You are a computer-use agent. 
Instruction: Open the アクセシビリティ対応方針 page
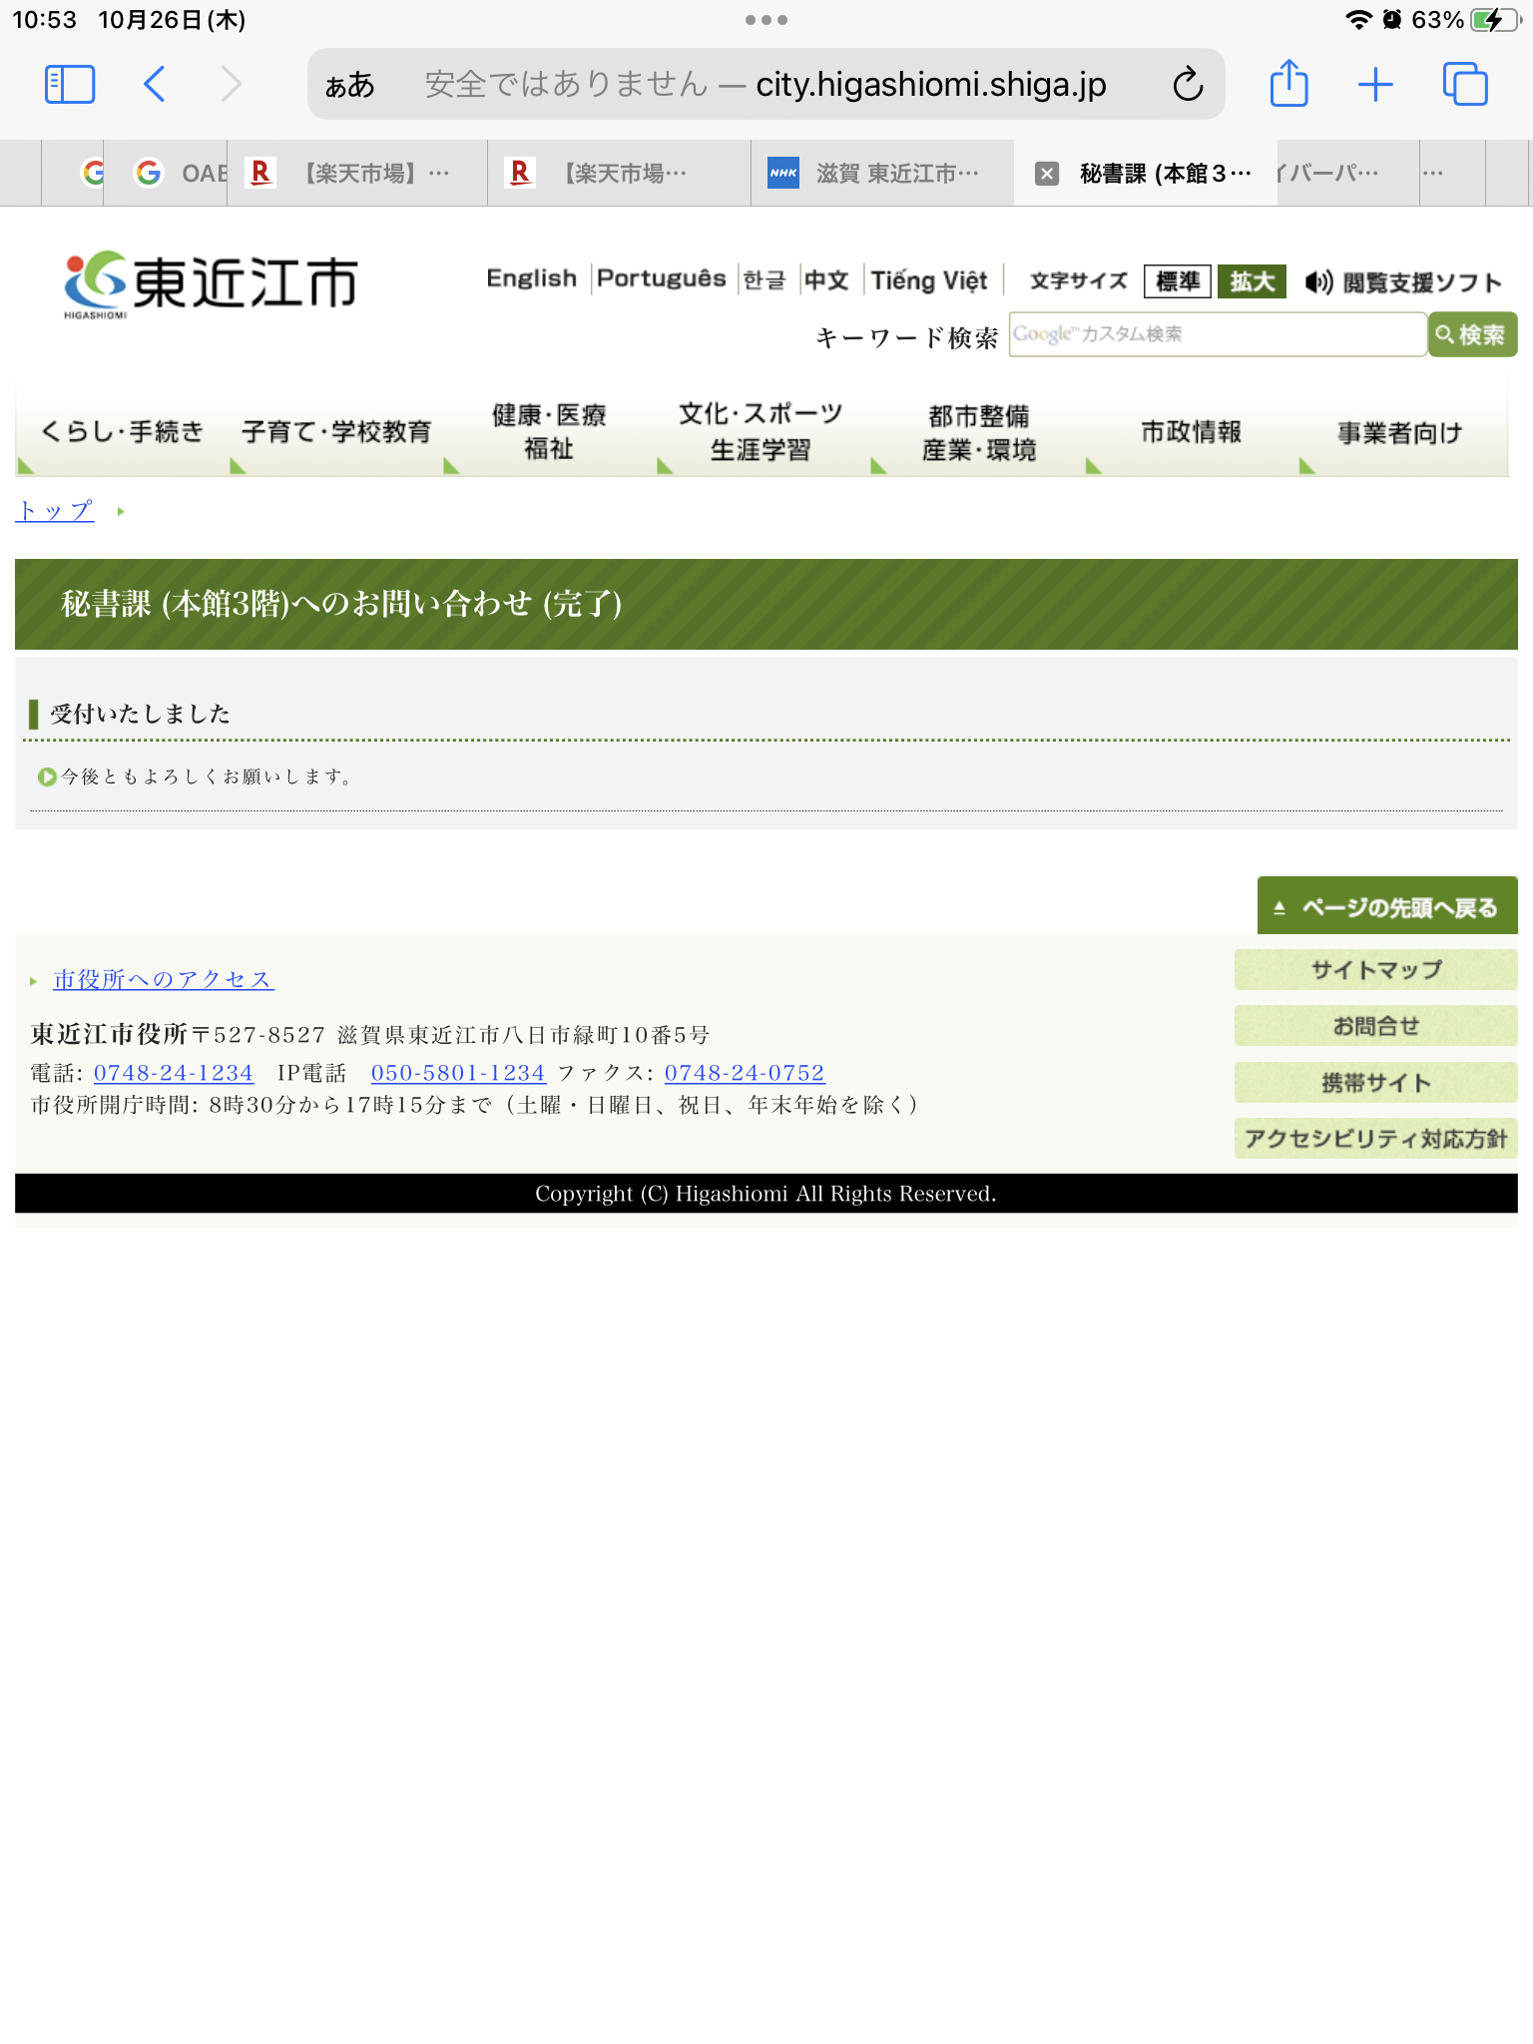(x=1376, y=1139)
